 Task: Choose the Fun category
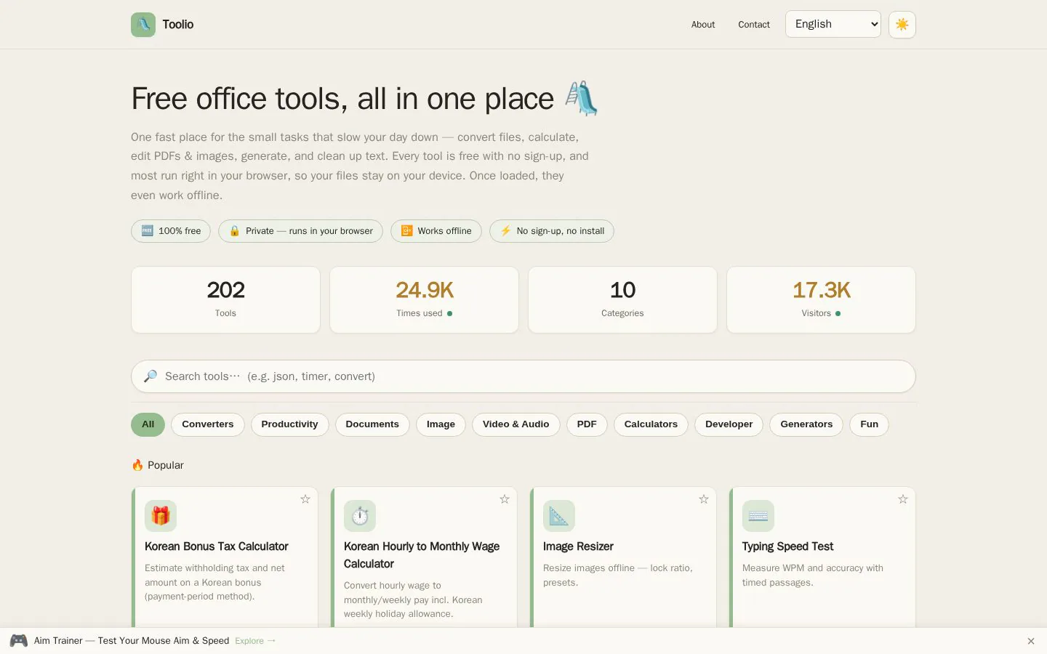pyautogui.click(x=869, y=424)
